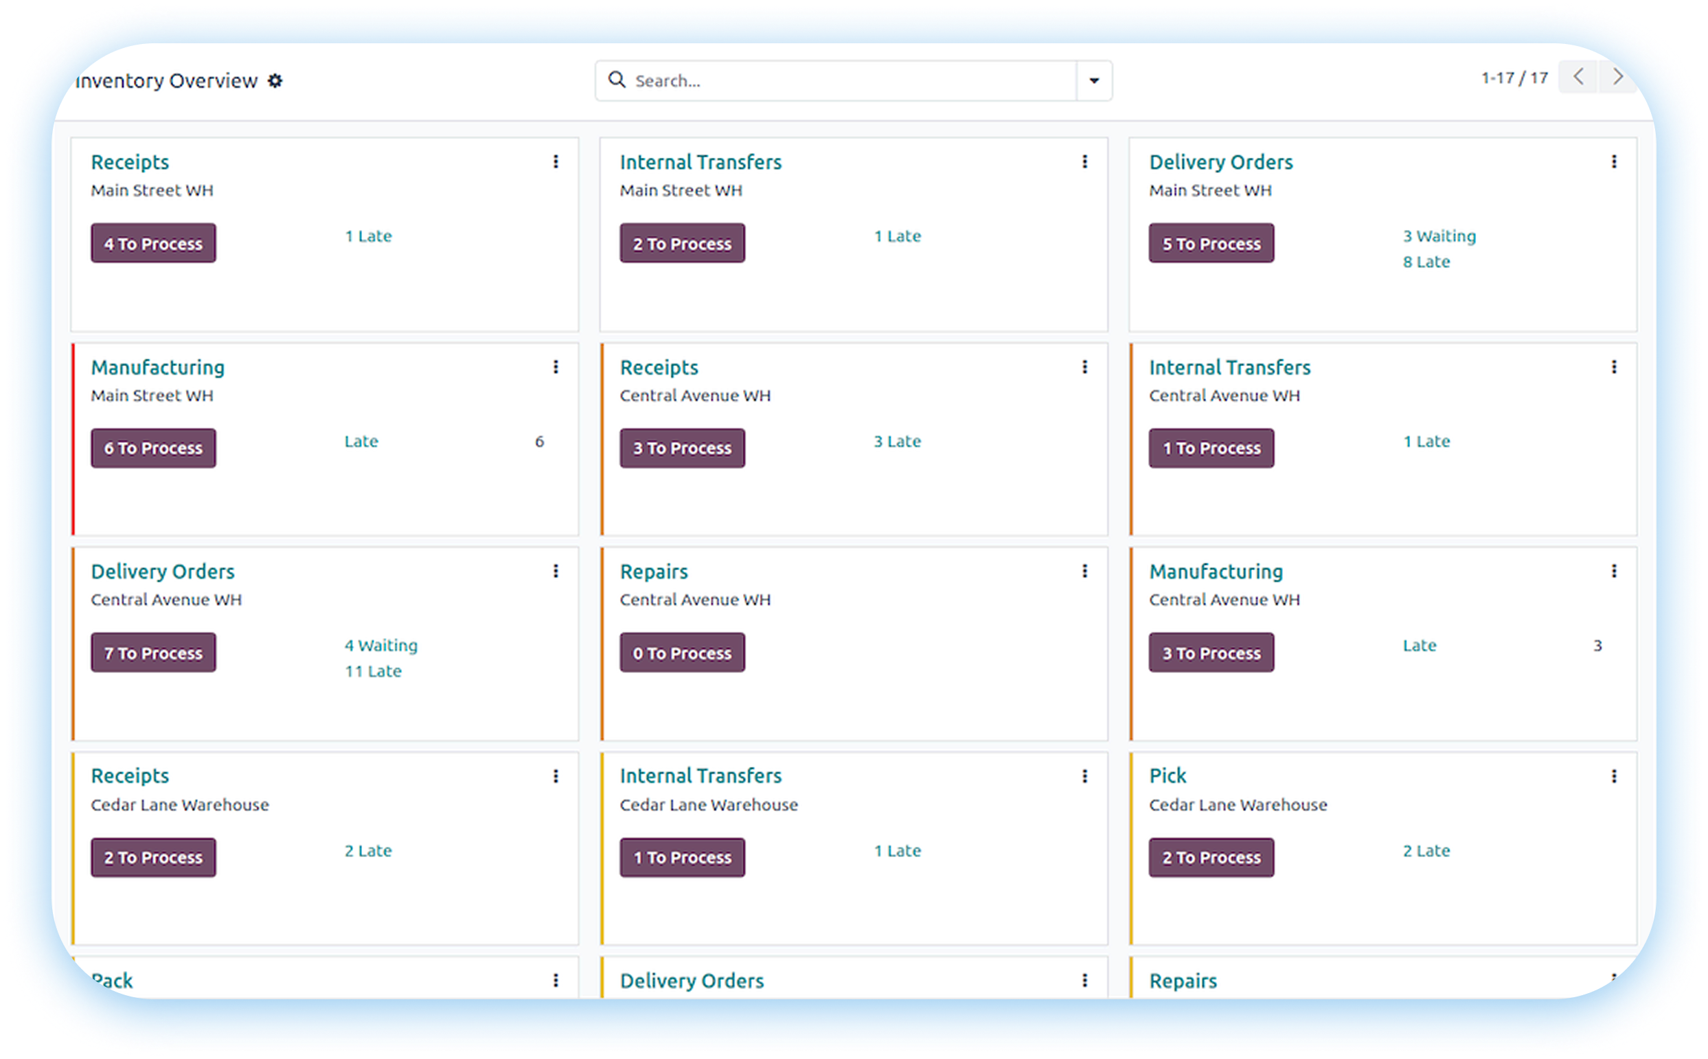Click the search magnifier icon
Screen dimensions: 1708x1059
coord(616,80)
